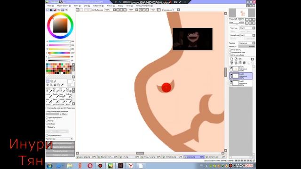Show the scratchpad panel icon
The image size is (301, 169).
click(x=66, y=10)
